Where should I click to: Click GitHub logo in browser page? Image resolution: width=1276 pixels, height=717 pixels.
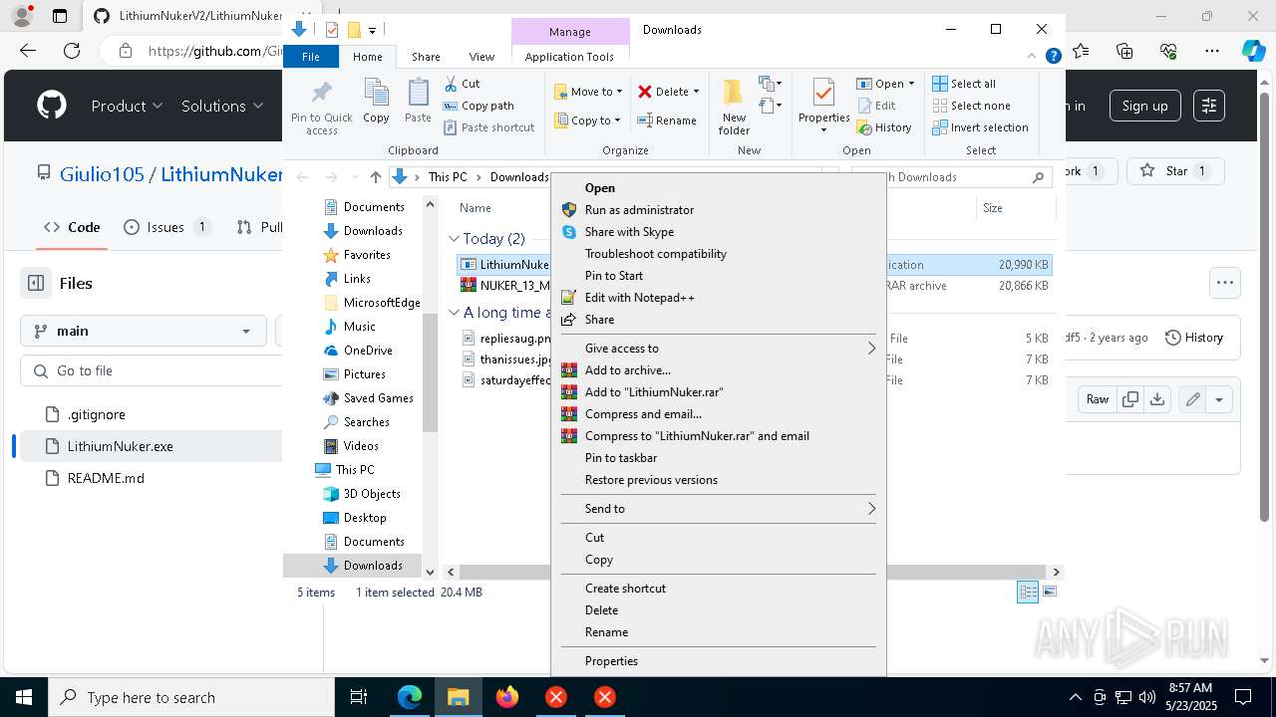pos(52,106)
